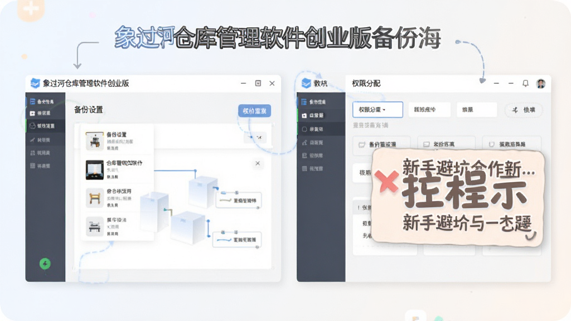Select the 备份设置 list entry with machine thumbnail
Viewport: 571px width, 321px height.
[117, 141]
